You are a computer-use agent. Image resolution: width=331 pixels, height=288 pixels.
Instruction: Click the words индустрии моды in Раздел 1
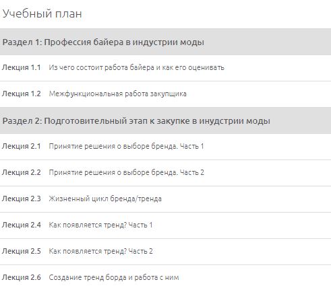(x=168, y=42)
